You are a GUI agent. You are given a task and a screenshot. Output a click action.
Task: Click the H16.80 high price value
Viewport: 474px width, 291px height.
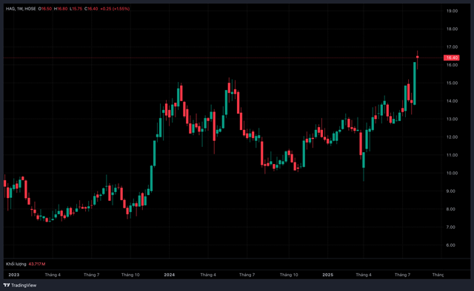click(61, 9)
